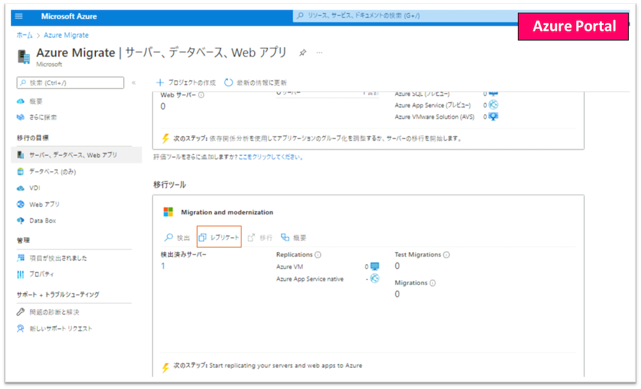
Task: Click レプリケート in migration tools
Action: click(x=219, y=237)
